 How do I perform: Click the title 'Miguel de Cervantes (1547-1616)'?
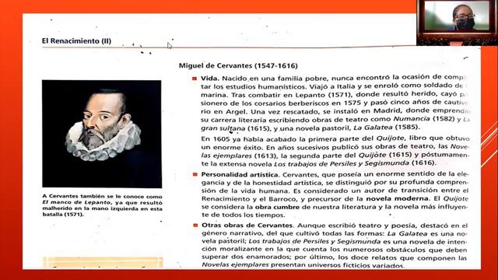pos(238,65)
